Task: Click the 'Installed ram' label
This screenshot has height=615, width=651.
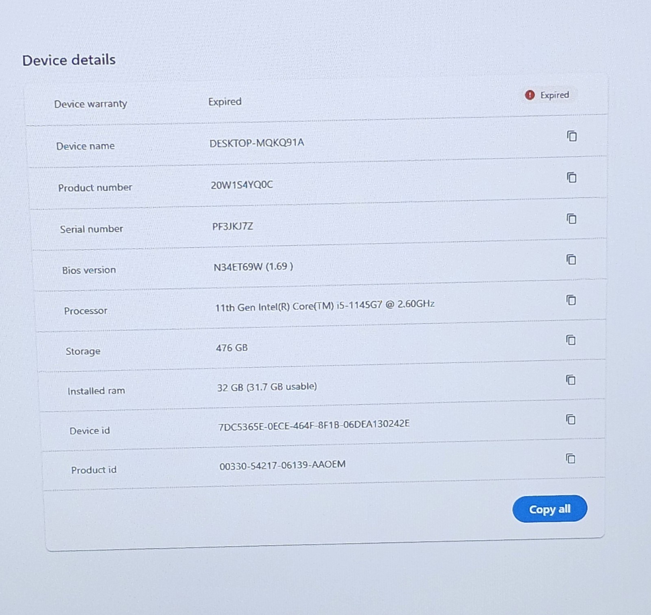Action: pyautogui.click(x=96, y=391)
